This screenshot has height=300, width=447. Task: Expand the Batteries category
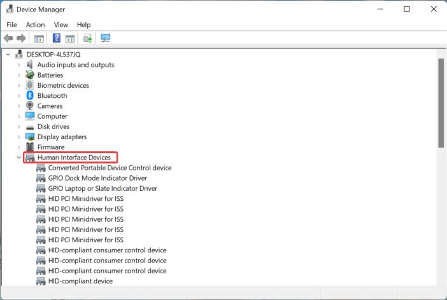[19, 75]
